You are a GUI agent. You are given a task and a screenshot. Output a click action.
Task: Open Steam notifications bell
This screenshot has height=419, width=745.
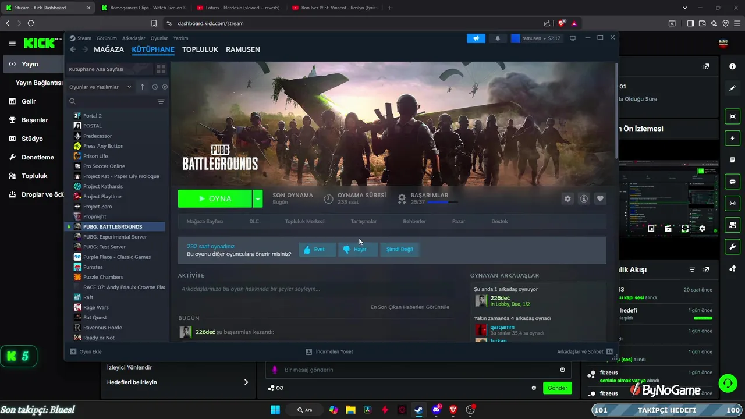pos(498,38)
